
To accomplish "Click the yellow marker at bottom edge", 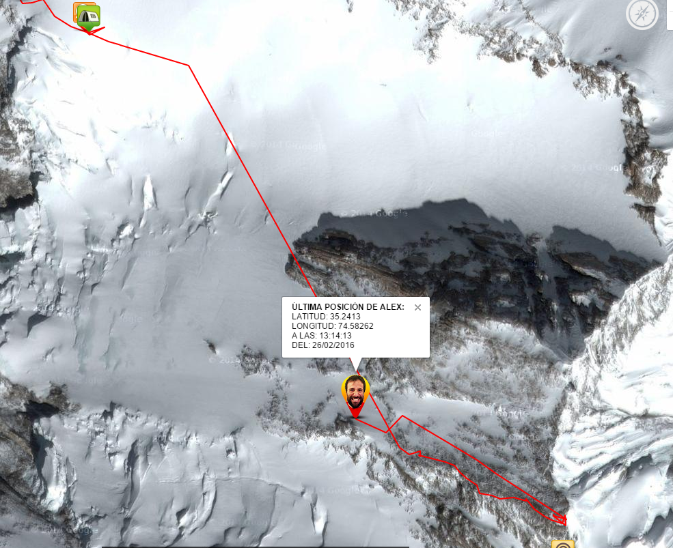I will tap(563, 544).
